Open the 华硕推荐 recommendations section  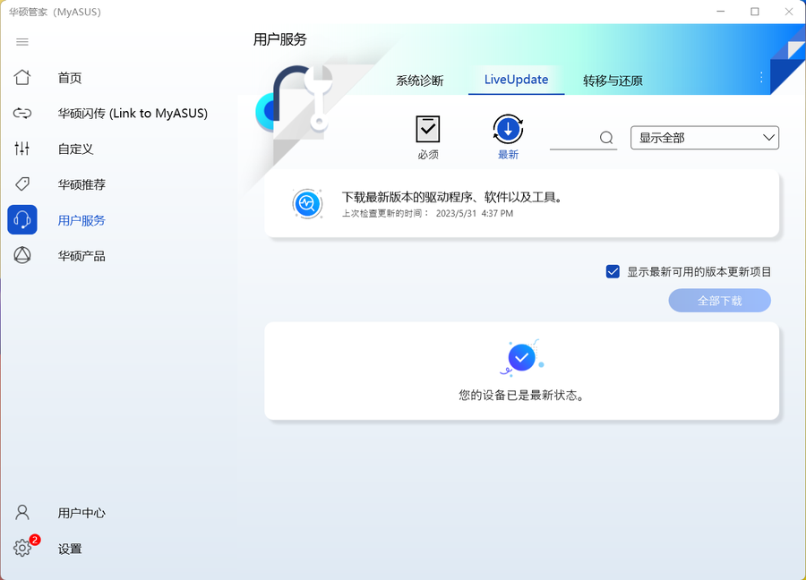click(x=22, y=184)
